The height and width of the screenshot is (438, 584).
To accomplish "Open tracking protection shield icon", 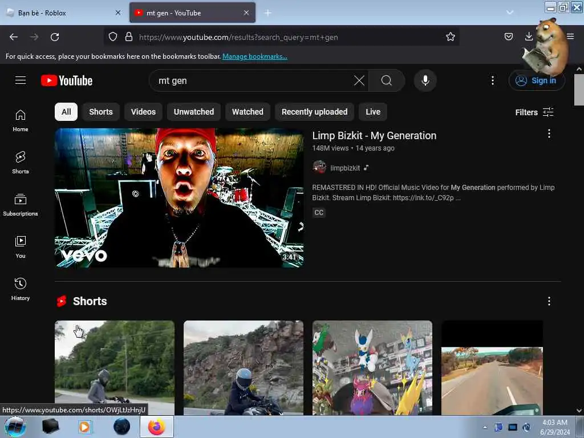I will [x=113, y=37].
